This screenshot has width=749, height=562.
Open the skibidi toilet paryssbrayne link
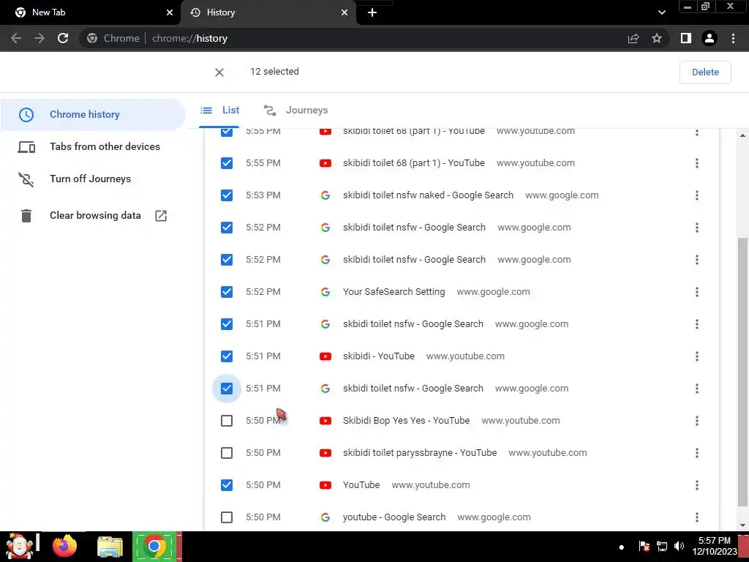click(x=419, y=452)
